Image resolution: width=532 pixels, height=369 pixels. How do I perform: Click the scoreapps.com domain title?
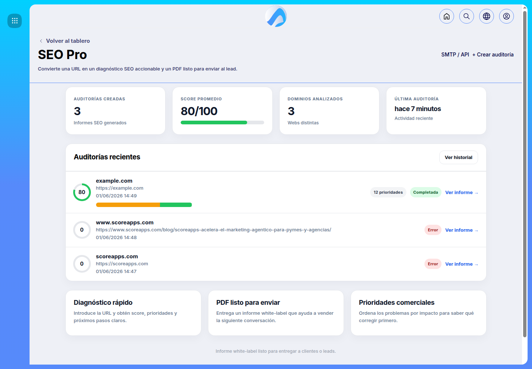tap(117, 256)
